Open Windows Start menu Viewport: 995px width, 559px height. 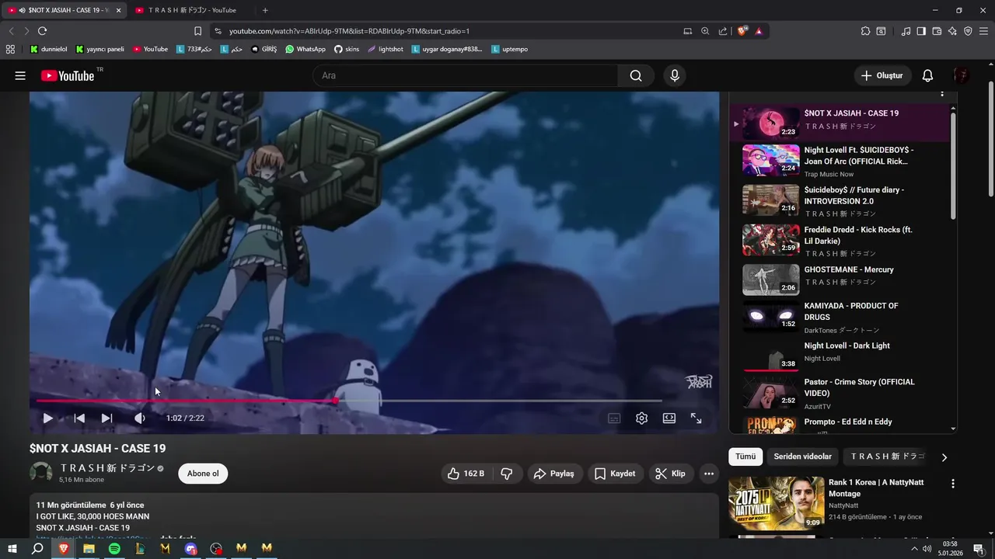tap(12, 548)
